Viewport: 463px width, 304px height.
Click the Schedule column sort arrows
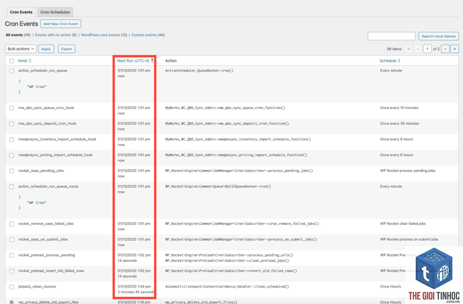399,61
